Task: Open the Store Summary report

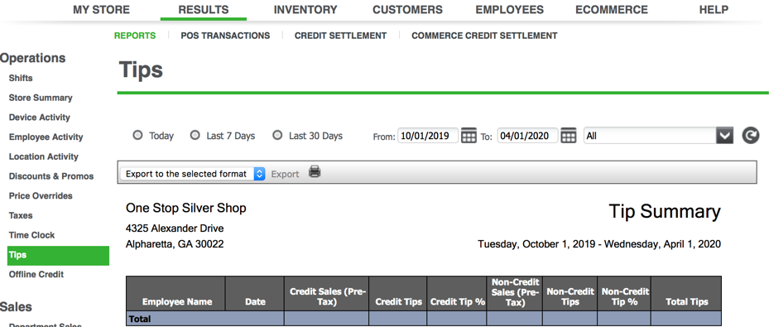Action: [x=41, y=98]
